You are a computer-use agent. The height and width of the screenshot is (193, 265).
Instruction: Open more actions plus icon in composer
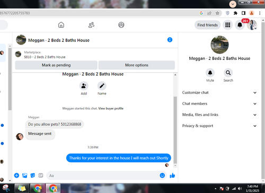[16, 176]
